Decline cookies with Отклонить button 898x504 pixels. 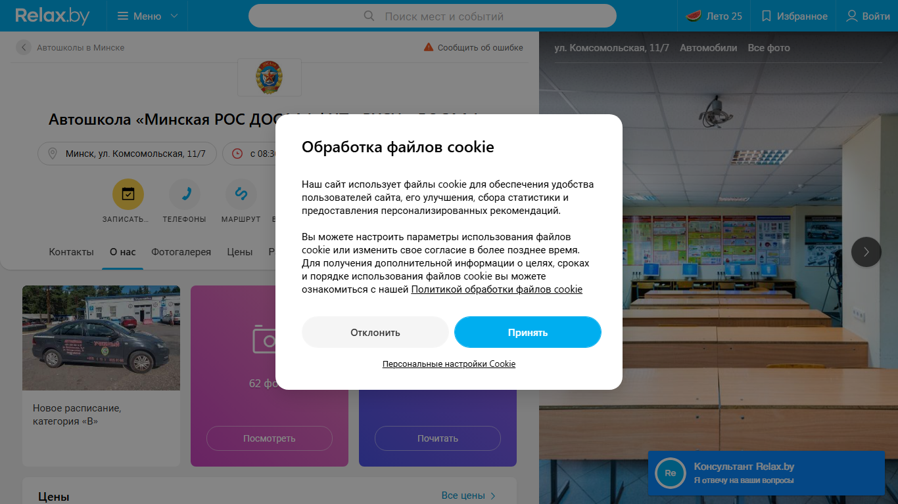click(375, 332)
